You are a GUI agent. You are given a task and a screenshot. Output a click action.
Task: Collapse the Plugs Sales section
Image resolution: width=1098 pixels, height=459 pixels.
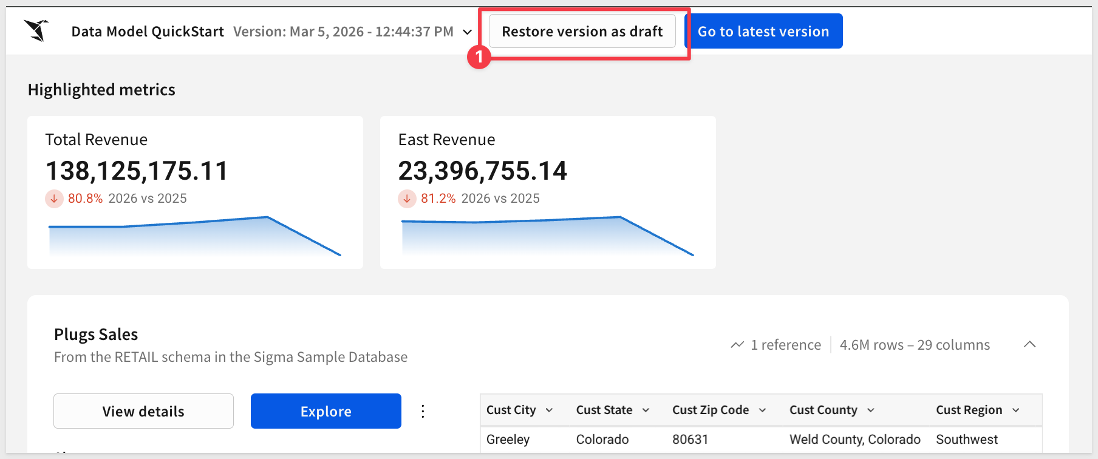point(1029,344)
